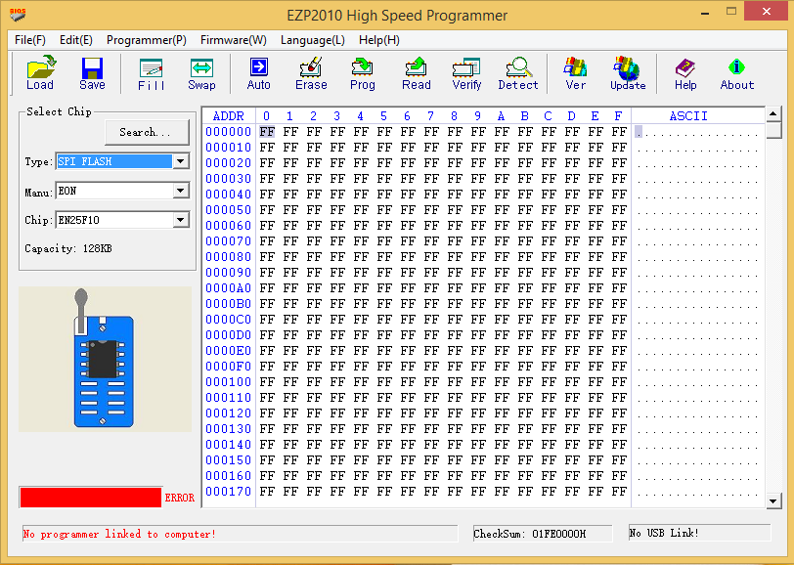Open the File(F) menu
This screenshot has height=565, width=794.
coord(30,40)
